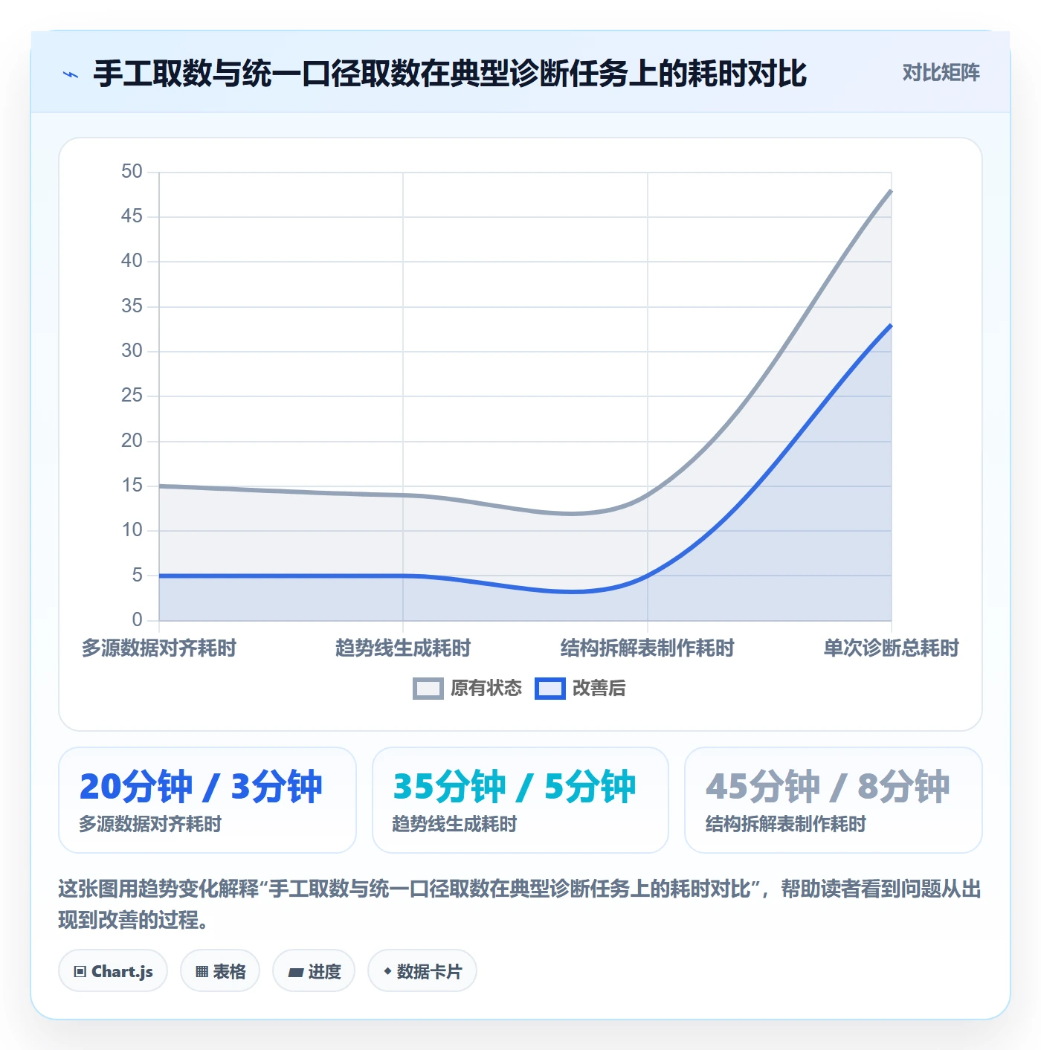The image size is (1041, 1050).
Task: Click the 趋势线生成耗时 caption under 35分钟 card
Action: 454,824
